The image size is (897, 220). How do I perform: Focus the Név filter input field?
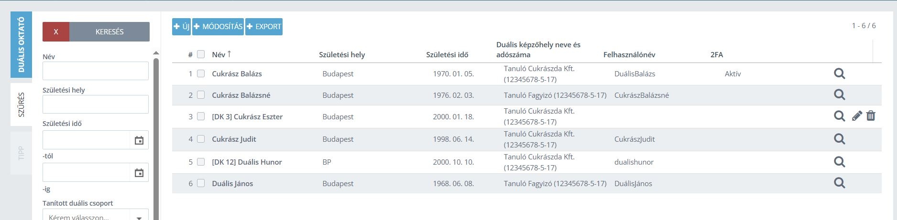pos(96,71)
